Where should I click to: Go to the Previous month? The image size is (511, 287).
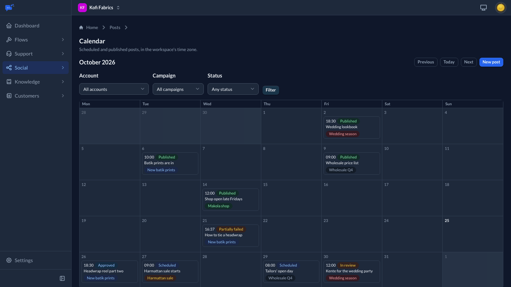point(426,62)
